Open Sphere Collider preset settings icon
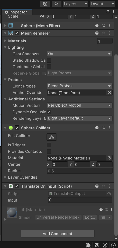The width and height of the screenshot is (118, 248). tap(103, 128)
